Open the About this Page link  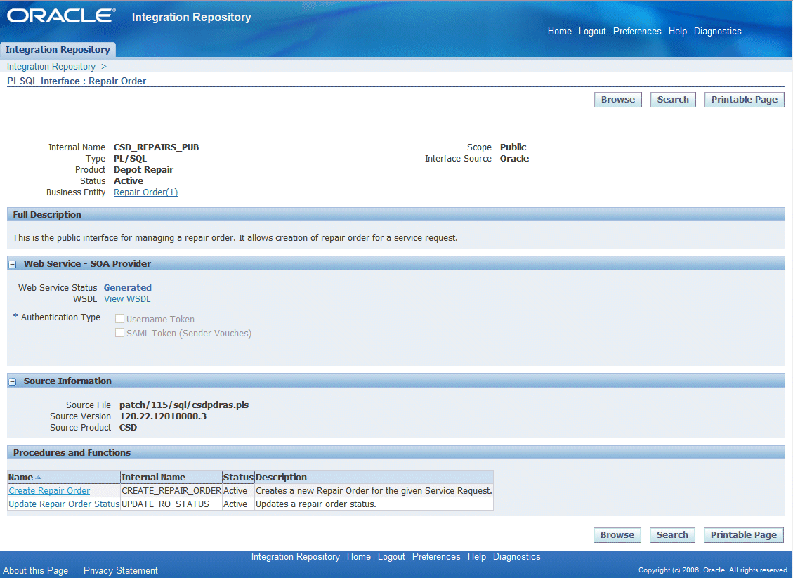(x=35, y=570)
